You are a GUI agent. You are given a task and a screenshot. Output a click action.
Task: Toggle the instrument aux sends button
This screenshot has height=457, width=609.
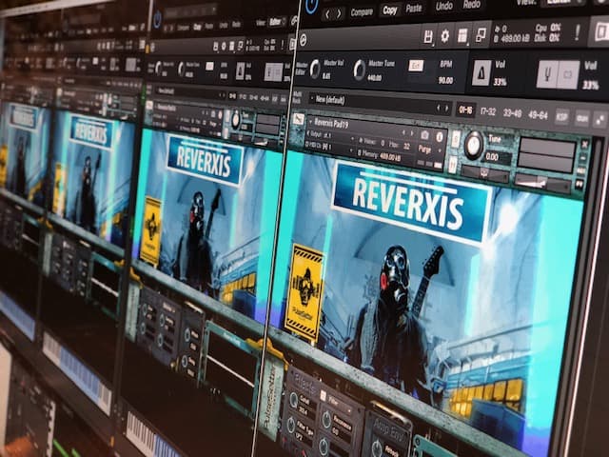pos(581,171)
